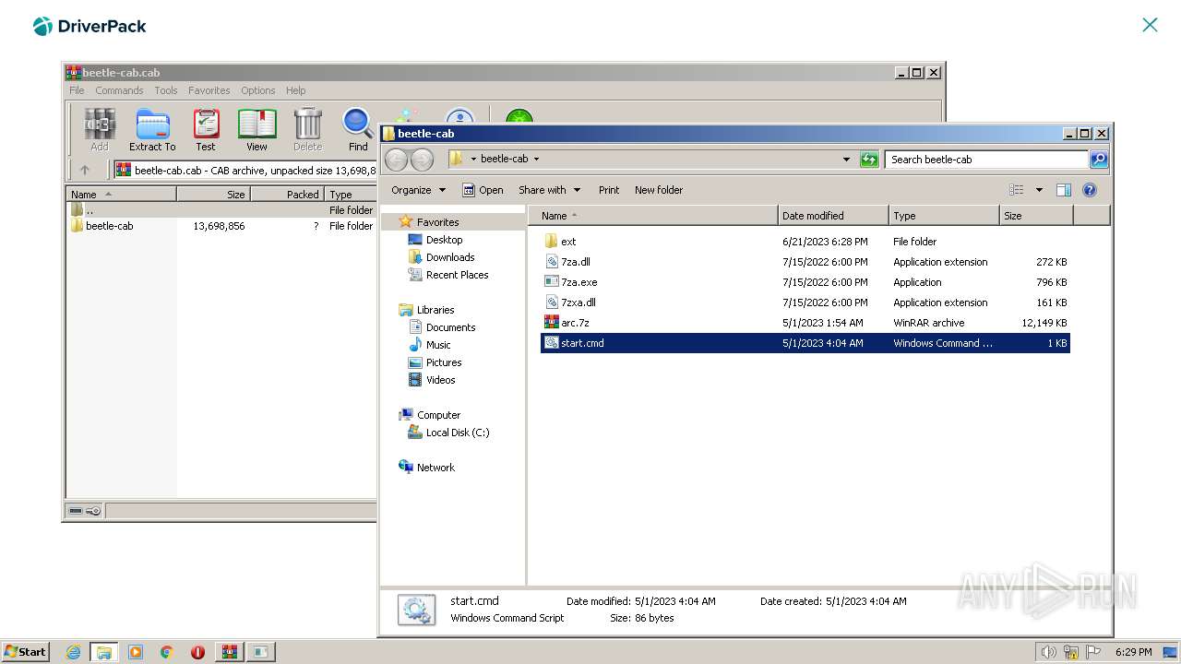Switch to WinRAR taskbar button
Image resolution: width=1181 pixels, height=664 pixels.
[229, 652]
